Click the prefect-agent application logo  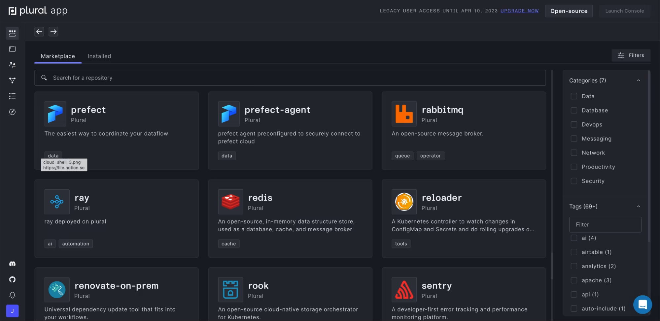click(229, 114)
